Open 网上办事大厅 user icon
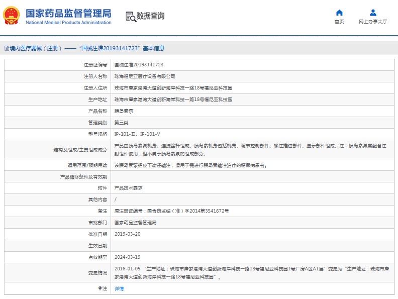 (x=373, y=13)
